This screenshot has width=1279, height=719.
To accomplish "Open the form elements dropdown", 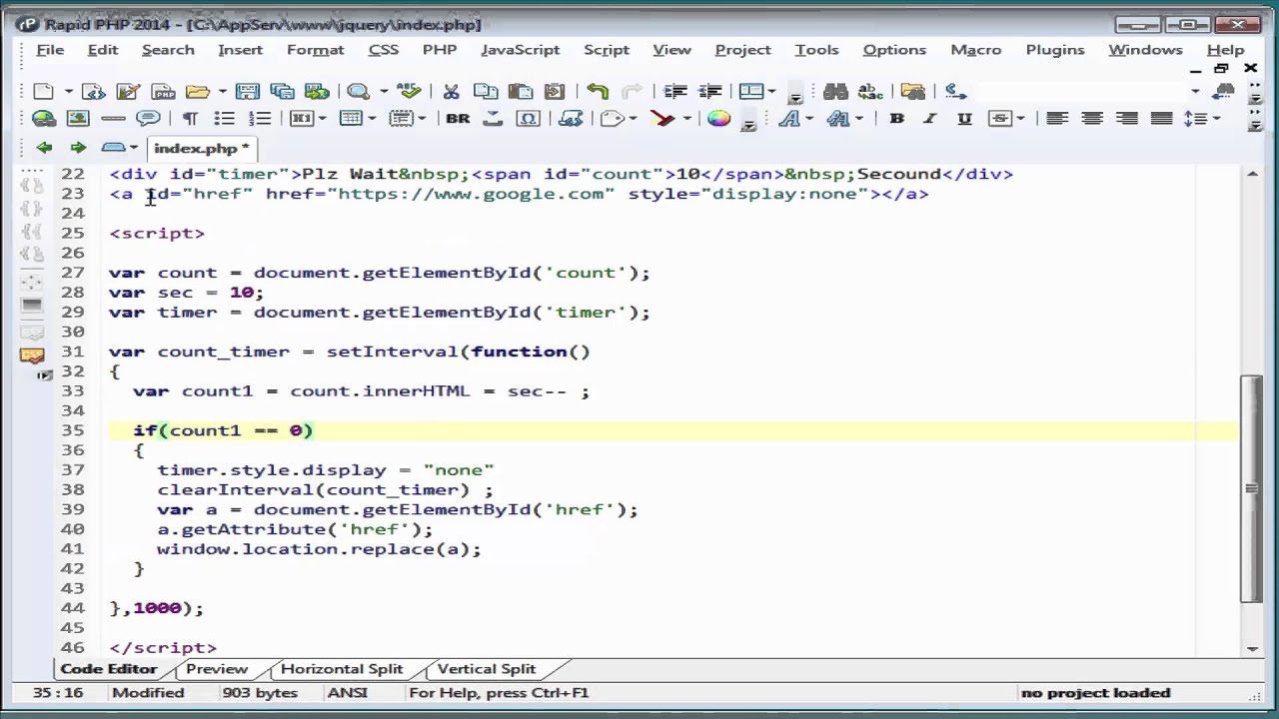I will (x=423, y=119).
